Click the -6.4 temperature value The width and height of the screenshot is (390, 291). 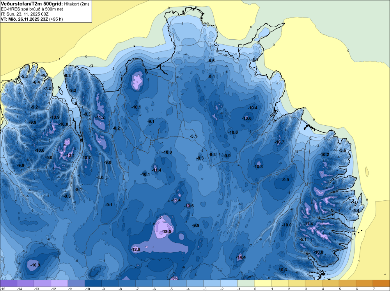click(x=36, y=82)
